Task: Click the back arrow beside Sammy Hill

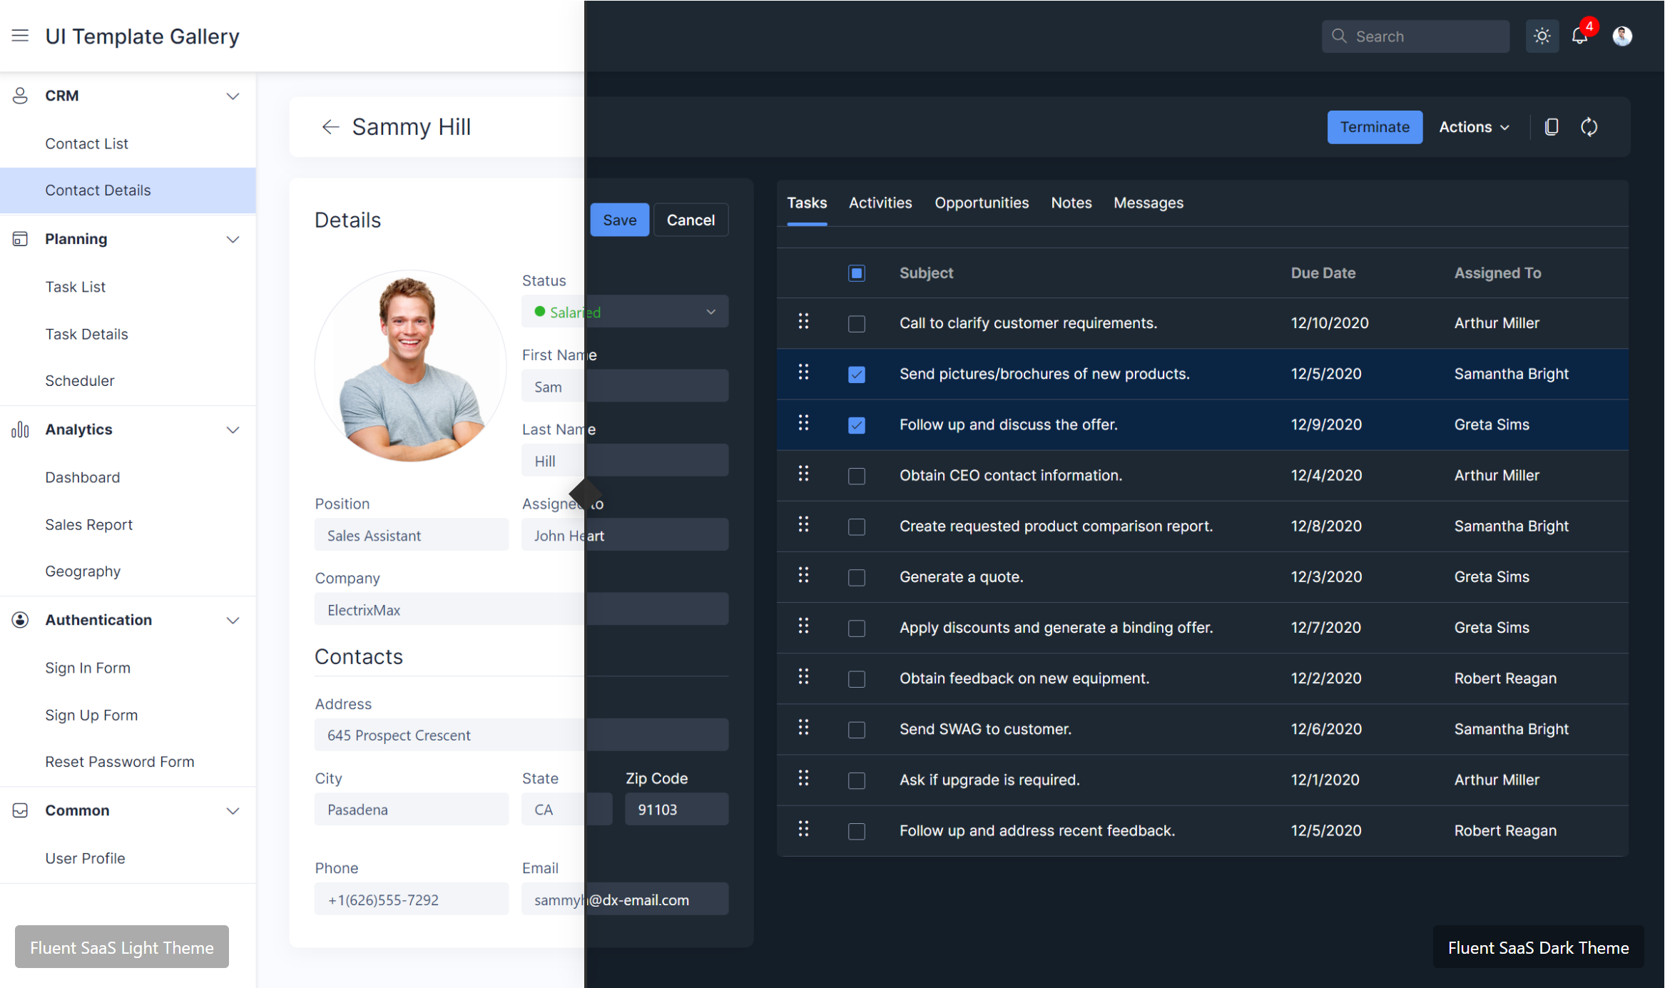Action: [330, 127]
